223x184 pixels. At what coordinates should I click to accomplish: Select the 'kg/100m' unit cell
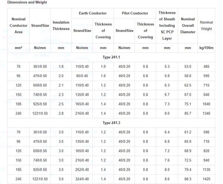(206, 48)
